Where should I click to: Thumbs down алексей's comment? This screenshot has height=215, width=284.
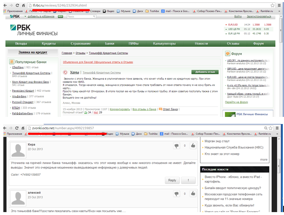tap(177, 194)
